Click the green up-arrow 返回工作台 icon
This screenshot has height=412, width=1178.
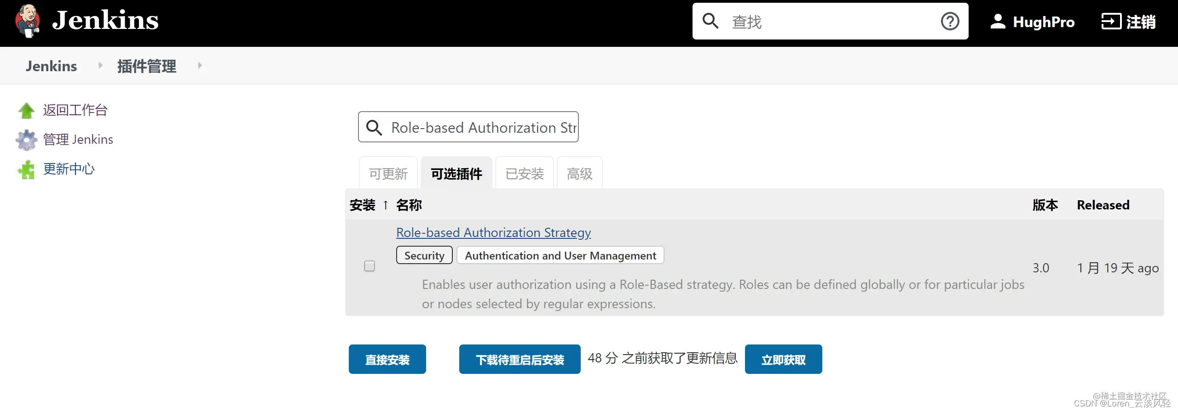point(26,110)
